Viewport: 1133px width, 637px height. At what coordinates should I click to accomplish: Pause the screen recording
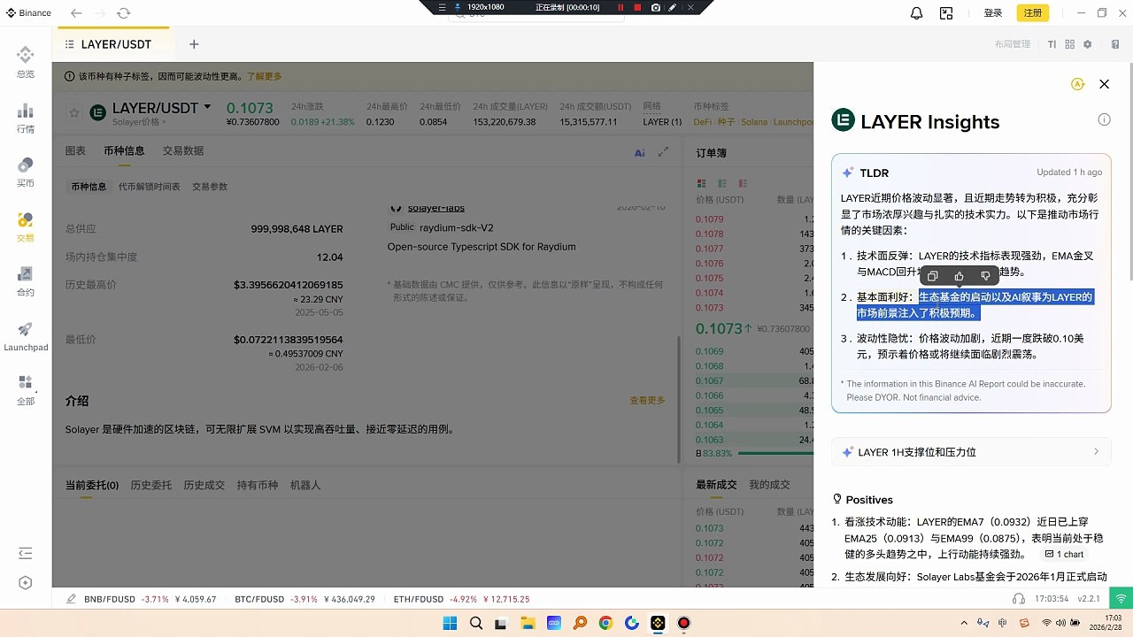point(620,7)
